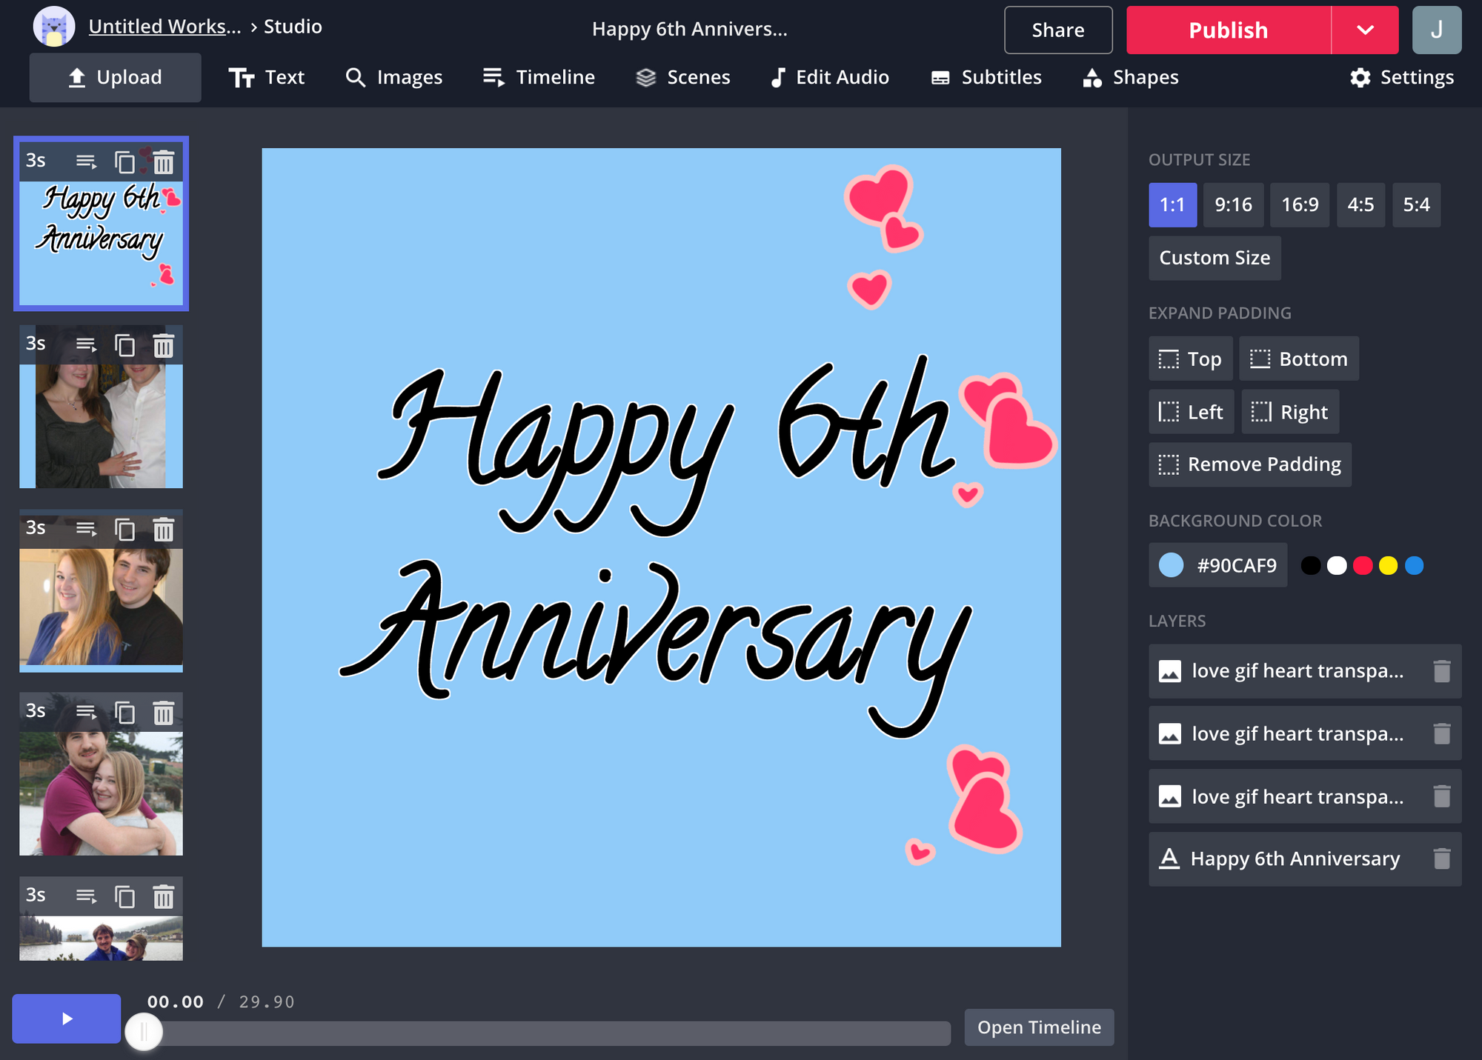Open the Kapwing cat logo home
Screen dimensions: 1482x1060
(54, 27)
